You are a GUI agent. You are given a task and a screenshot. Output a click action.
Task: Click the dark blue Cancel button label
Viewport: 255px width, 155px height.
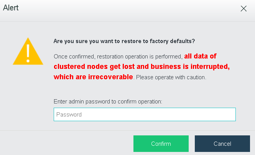pyautogui.click(x=222, y=144)
